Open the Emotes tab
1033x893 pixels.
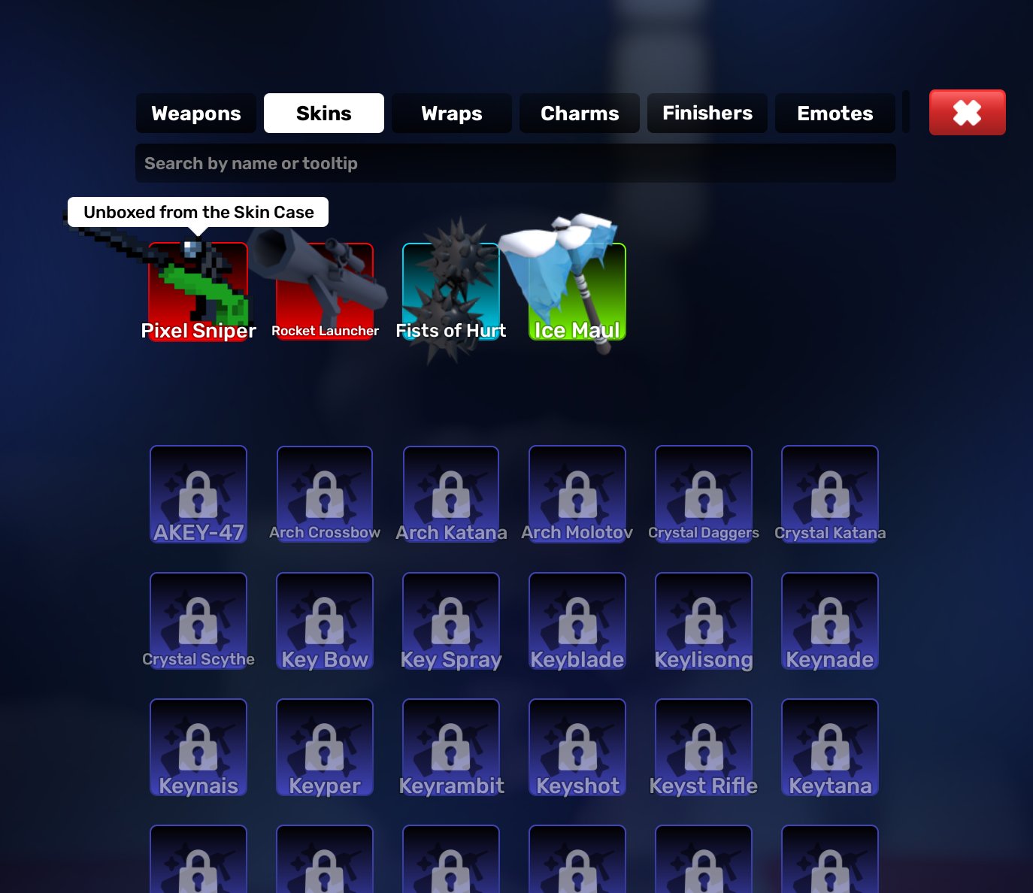835,114
